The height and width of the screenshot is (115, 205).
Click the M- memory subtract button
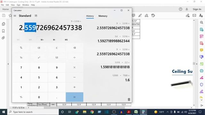(54, 40)
